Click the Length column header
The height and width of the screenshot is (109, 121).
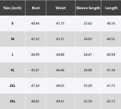(x=111, y=8)
